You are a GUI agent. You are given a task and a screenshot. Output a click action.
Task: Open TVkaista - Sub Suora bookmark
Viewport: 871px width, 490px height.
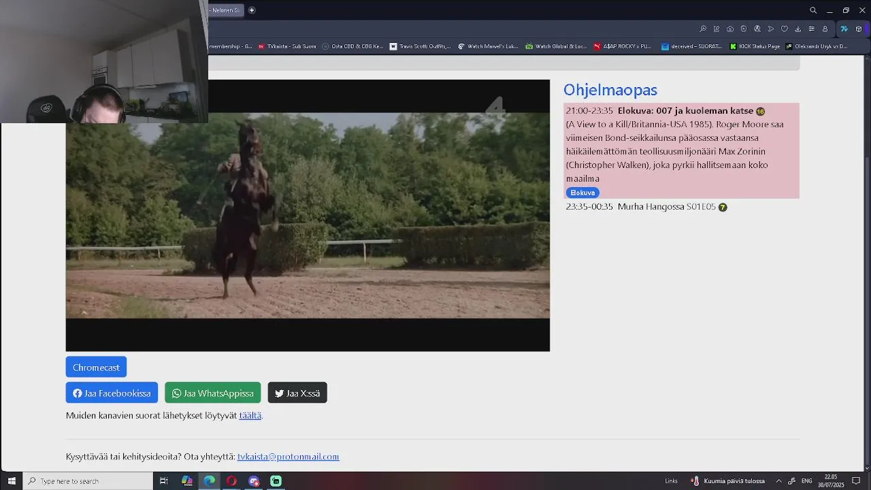tap(287, 46)
